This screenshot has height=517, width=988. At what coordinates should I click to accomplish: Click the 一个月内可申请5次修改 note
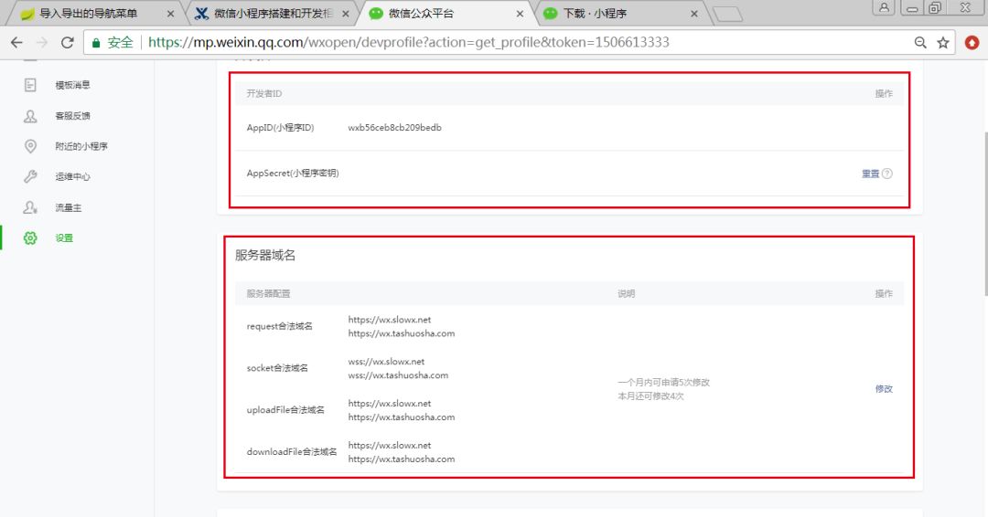[x=663, y=383]
